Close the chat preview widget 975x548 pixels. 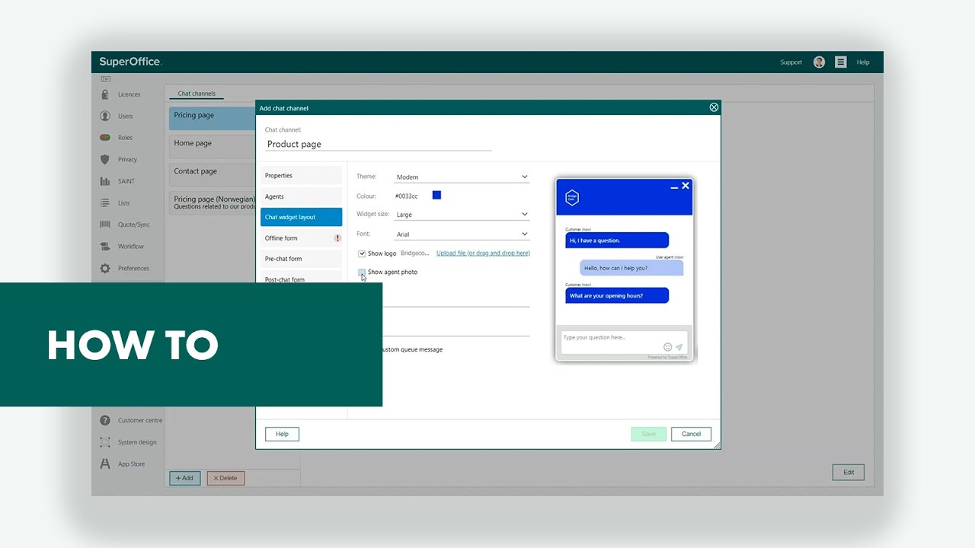(686, 186)
